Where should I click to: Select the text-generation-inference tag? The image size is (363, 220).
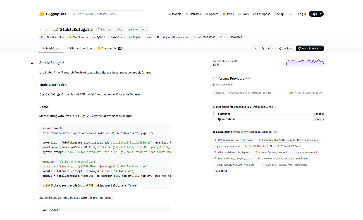tap(172, 37)
